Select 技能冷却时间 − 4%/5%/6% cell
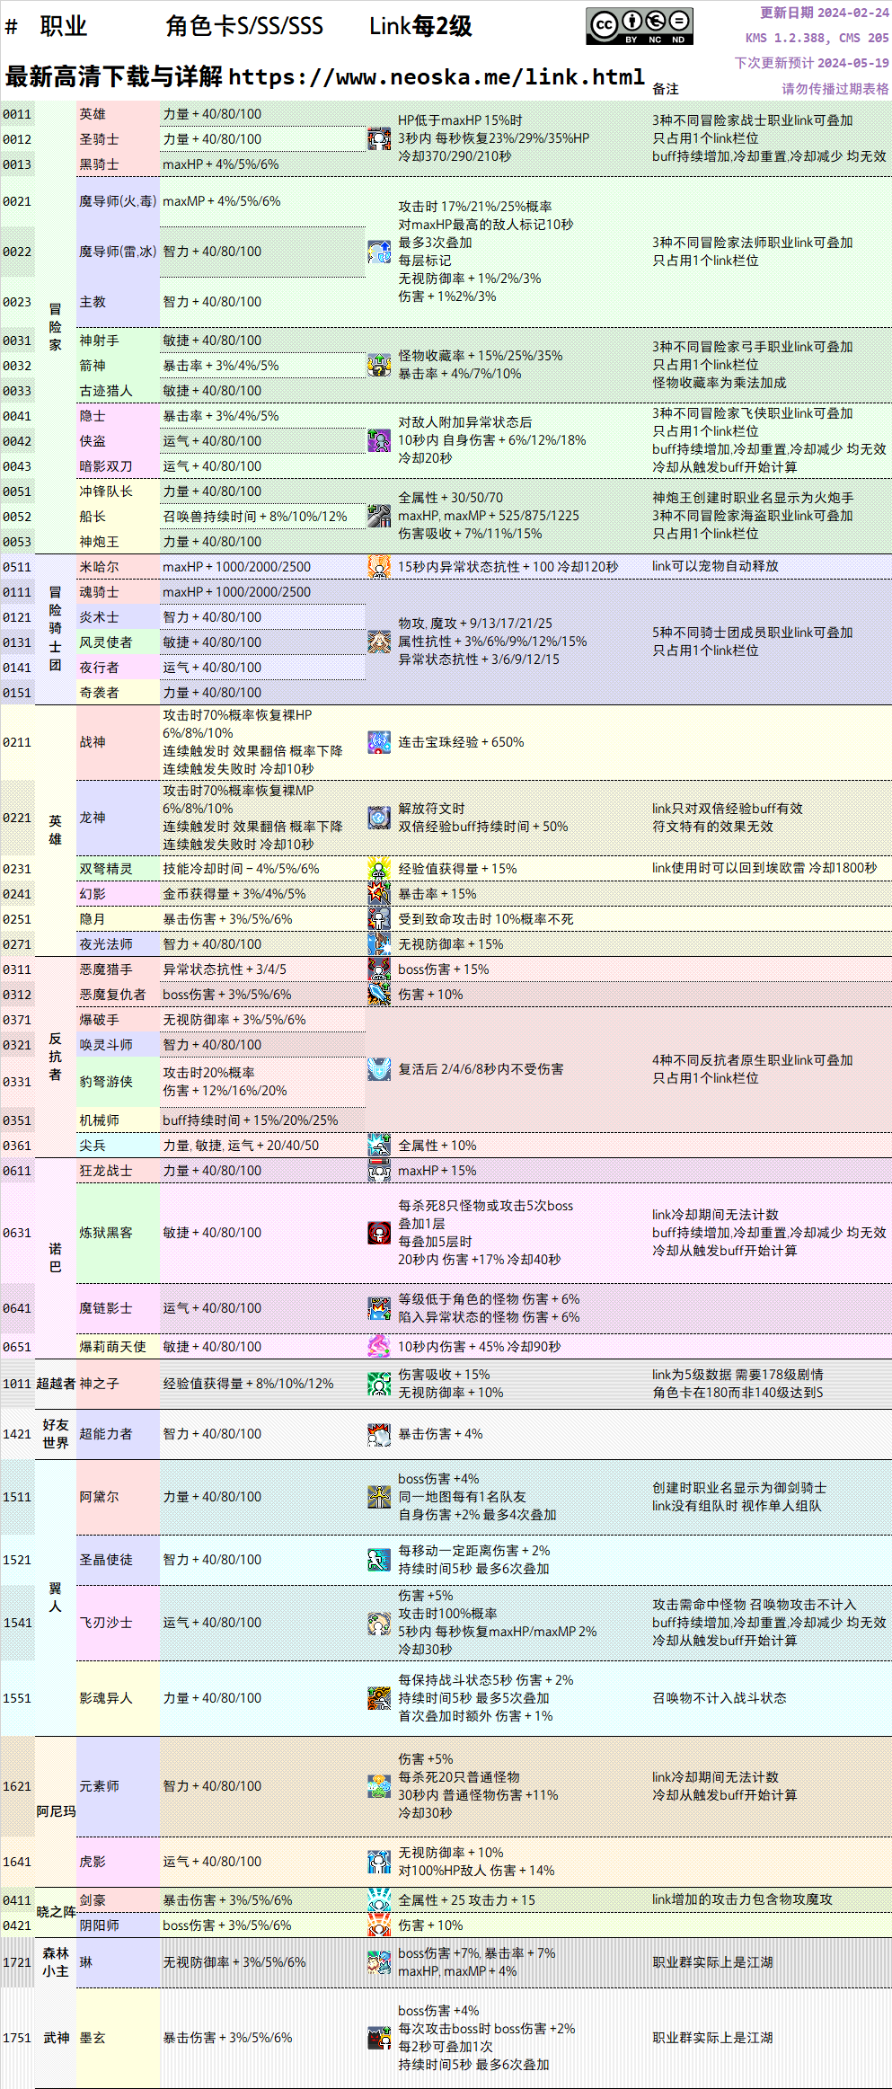 pos(262,869)
